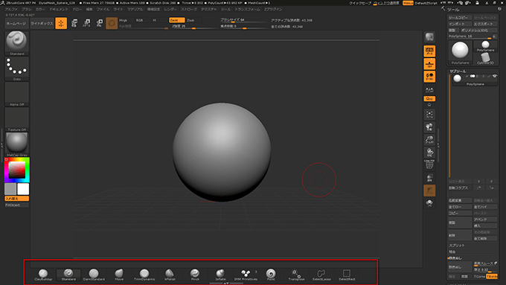The height and width of the screenshot is (285, 506).
Task: Click the large PolySphere tool thumbnail
Action: point(460,52)
